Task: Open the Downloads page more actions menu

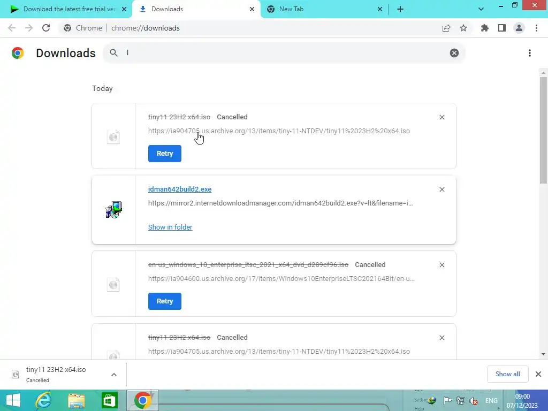Action: (x=530, y=53)
